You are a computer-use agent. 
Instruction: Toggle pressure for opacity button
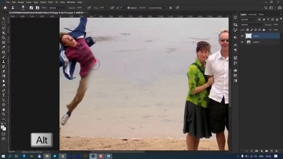click(x=89, y=8)
